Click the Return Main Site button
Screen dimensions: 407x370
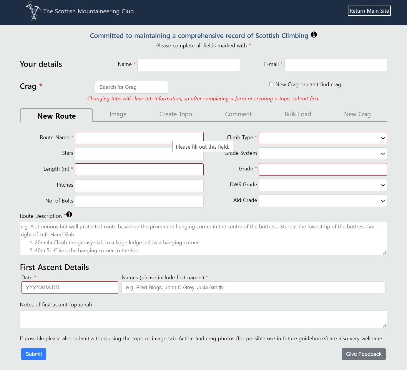click(369, 11)
